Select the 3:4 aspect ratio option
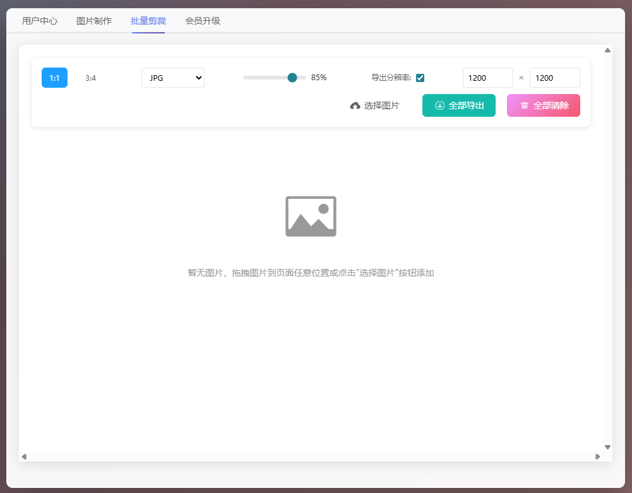The image size is (632, 493). pyautogui.click(x=91, y=78)
